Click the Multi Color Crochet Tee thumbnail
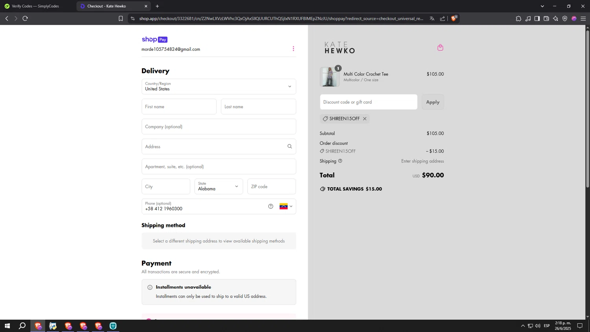The image size is (590, 332). coord(330,77)
